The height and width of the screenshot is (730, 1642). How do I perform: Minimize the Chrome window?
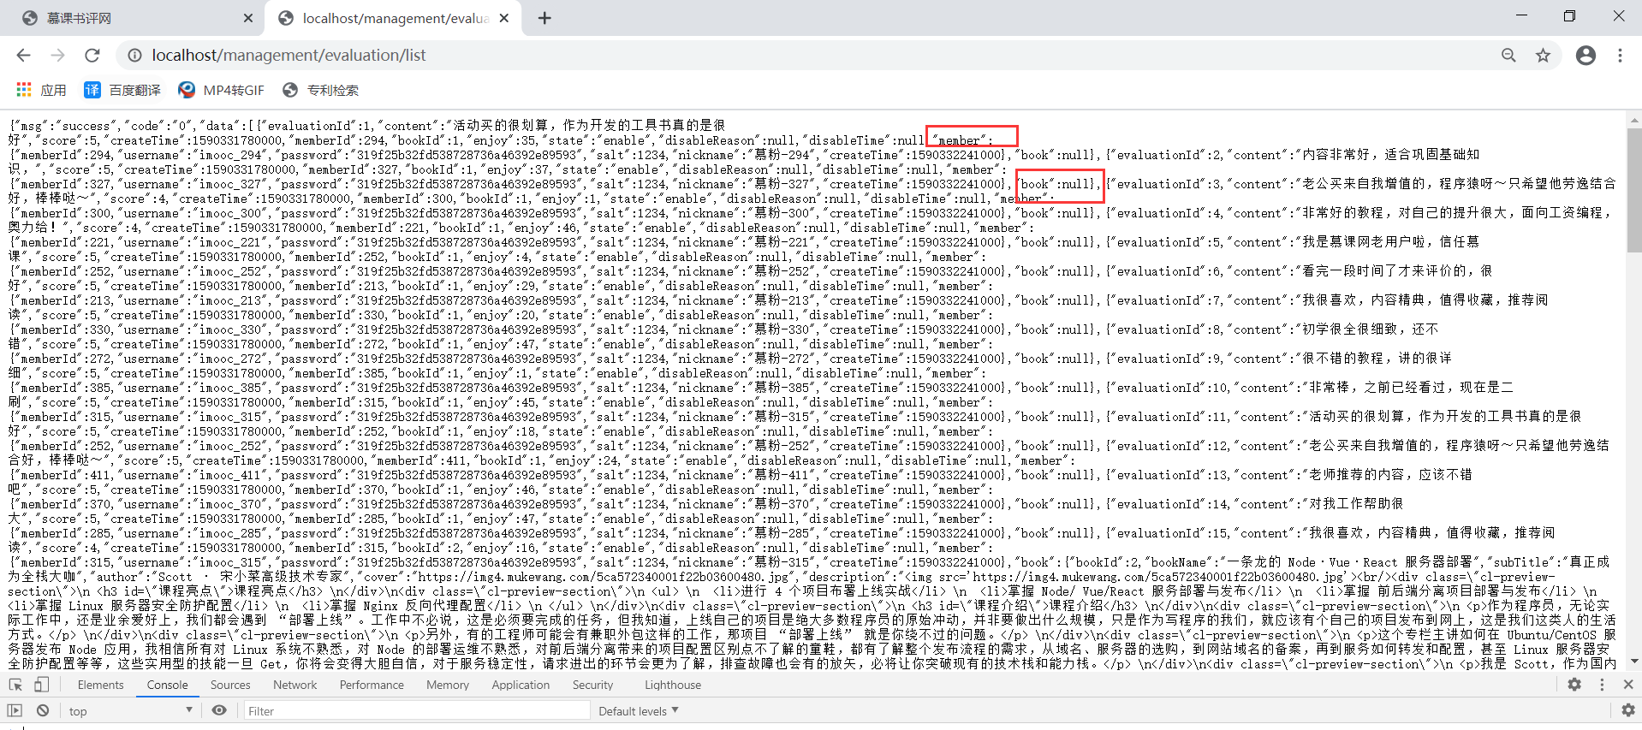[1521, 15]
